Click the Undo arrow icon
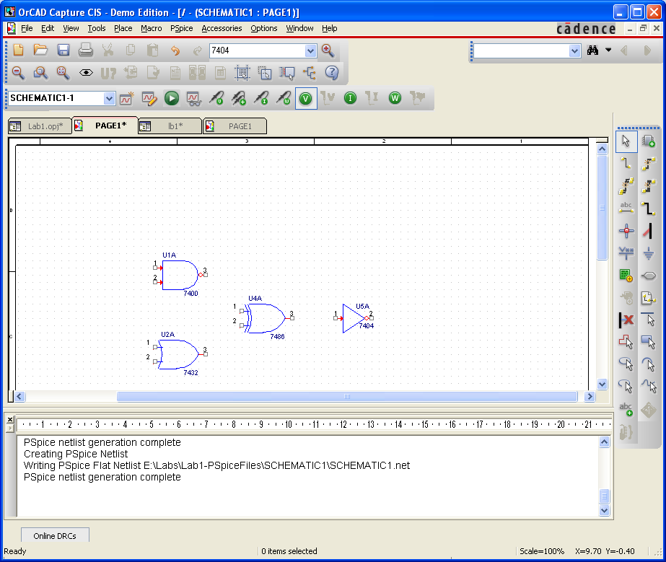The height and width of the screenshot is (562, 666). tap(175, 51)
